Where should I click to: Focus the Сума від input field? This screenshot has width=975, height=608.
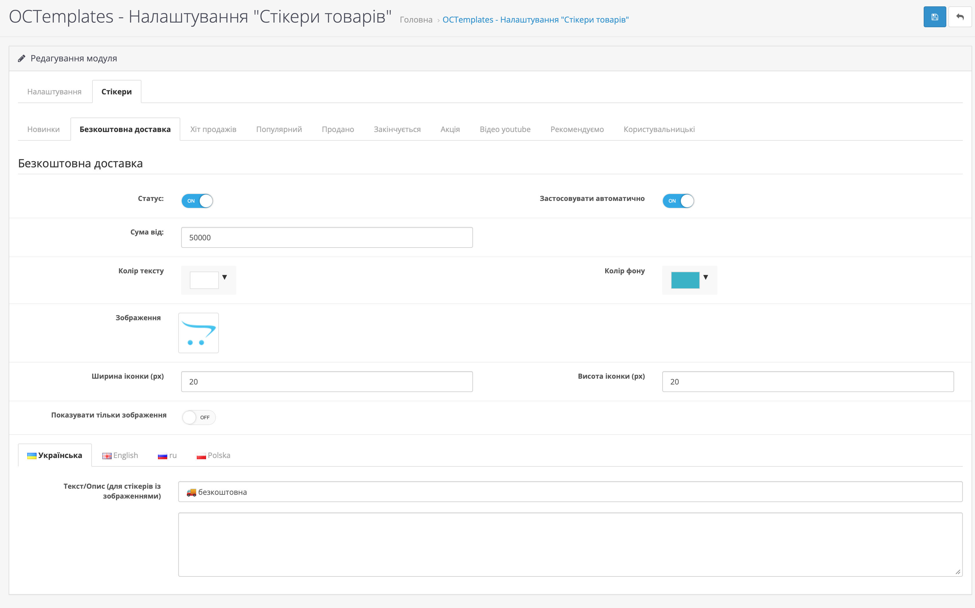click(327, 237)
